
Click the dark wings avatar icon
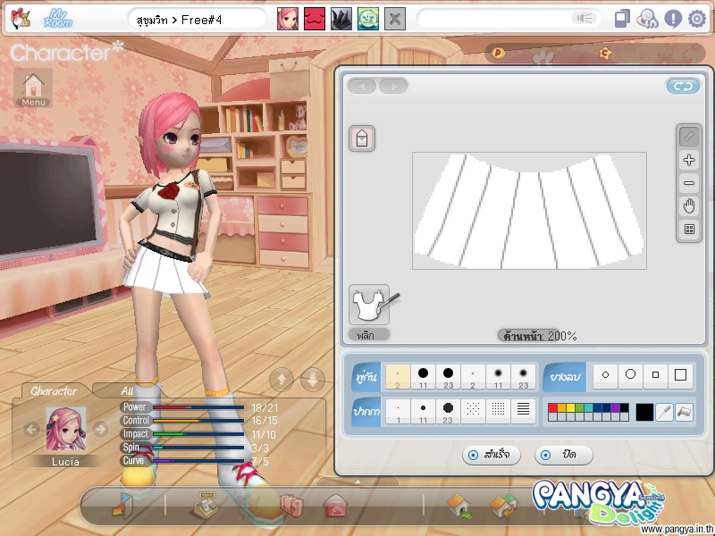click(341, 19)
